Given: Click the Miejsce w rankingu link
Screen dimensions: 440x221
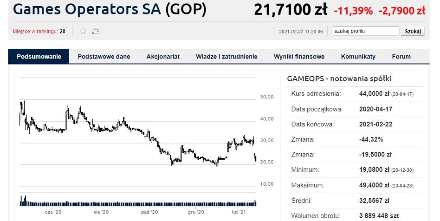Looking at the screenshot, I should (35, 32).
